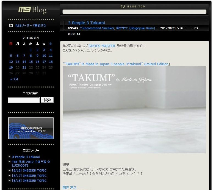Open recent entry THE 黒倒 2012 千葉予選 @ LUZROOTS
The image size is (213, 190).
tap(31, 164)
